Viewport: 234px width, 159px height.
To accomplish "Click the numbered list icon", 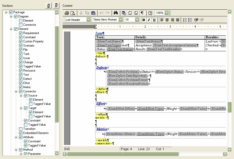I will [185, 20].
